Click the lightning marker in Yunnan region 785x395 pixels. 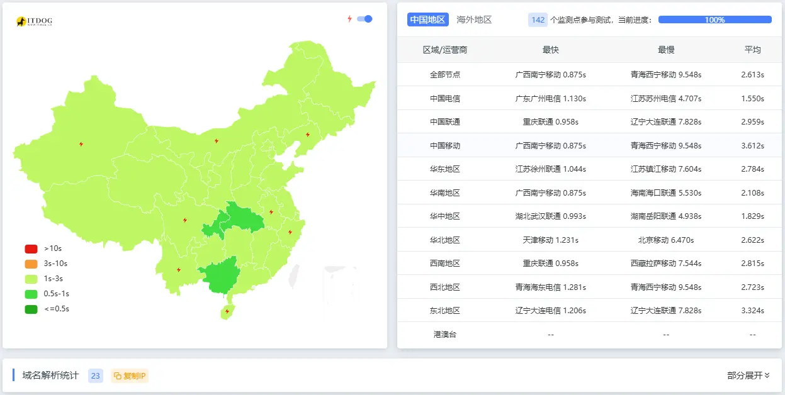(x=178, y=271)
